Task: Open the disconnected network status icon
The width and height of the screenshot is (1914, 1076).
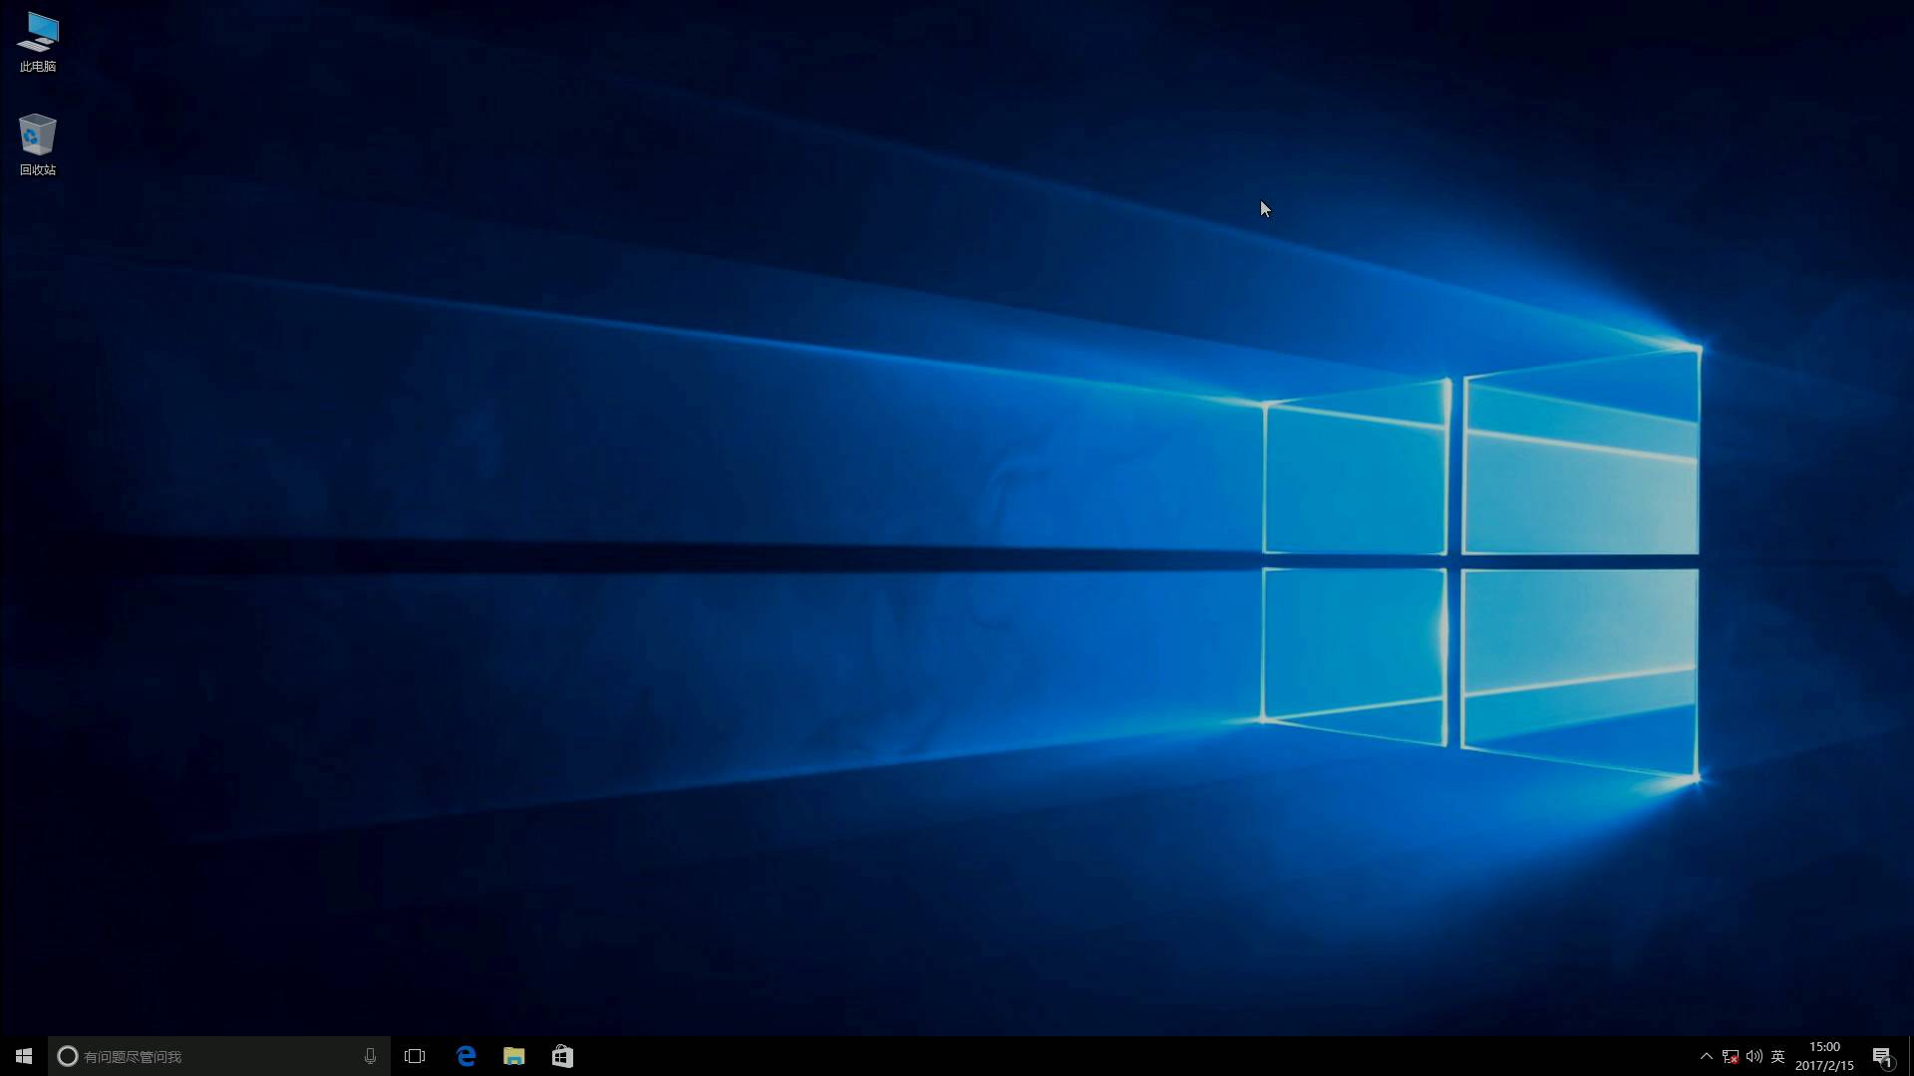Action: pyautogui.click(x=1731, y=1056)
